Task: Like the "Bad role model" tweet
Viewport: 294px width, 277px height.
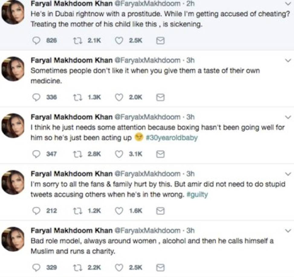Action: click(x=119, y=267)
